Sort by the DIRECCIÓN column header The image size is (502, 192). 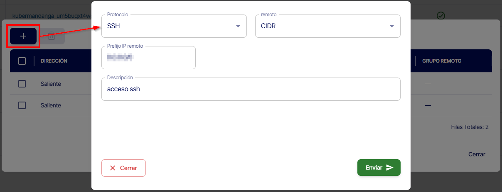(x=54, y=61)
